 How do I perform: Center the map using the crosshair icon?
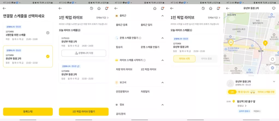(272, 68)
